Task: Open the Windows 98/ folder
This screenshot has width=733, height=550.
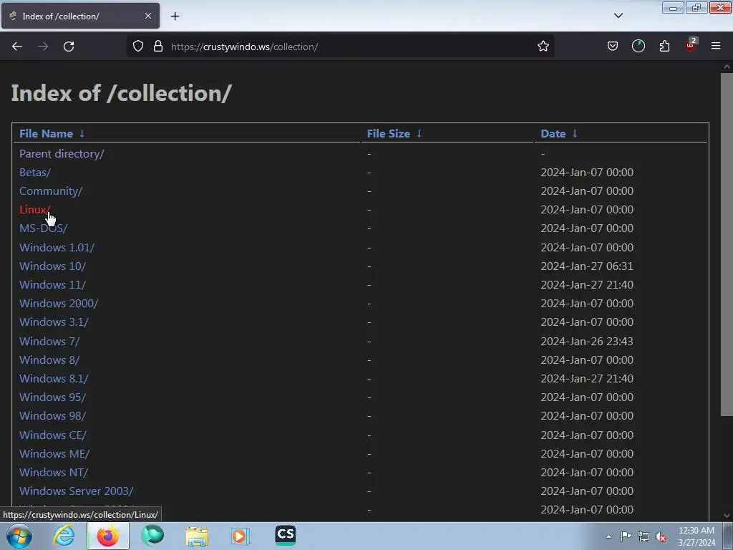Action: coord(52,416)
